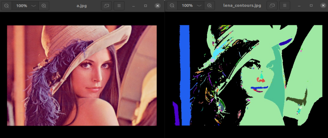
Task: Minimize the a.jpg viewer window
Action: click(133, 6)
